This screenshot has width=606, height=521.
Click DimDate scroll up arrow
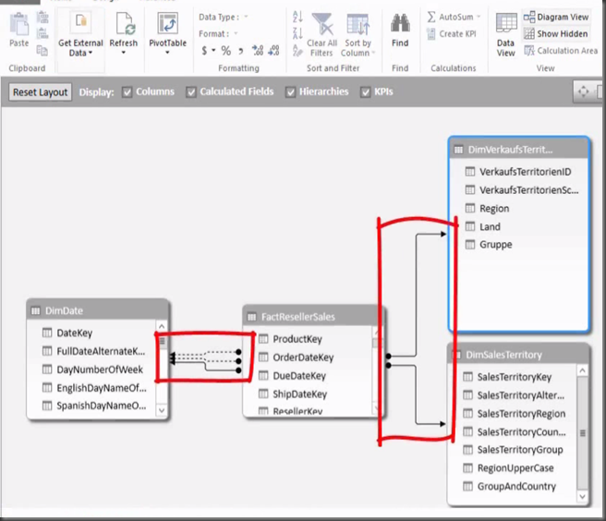click(162, 327)
